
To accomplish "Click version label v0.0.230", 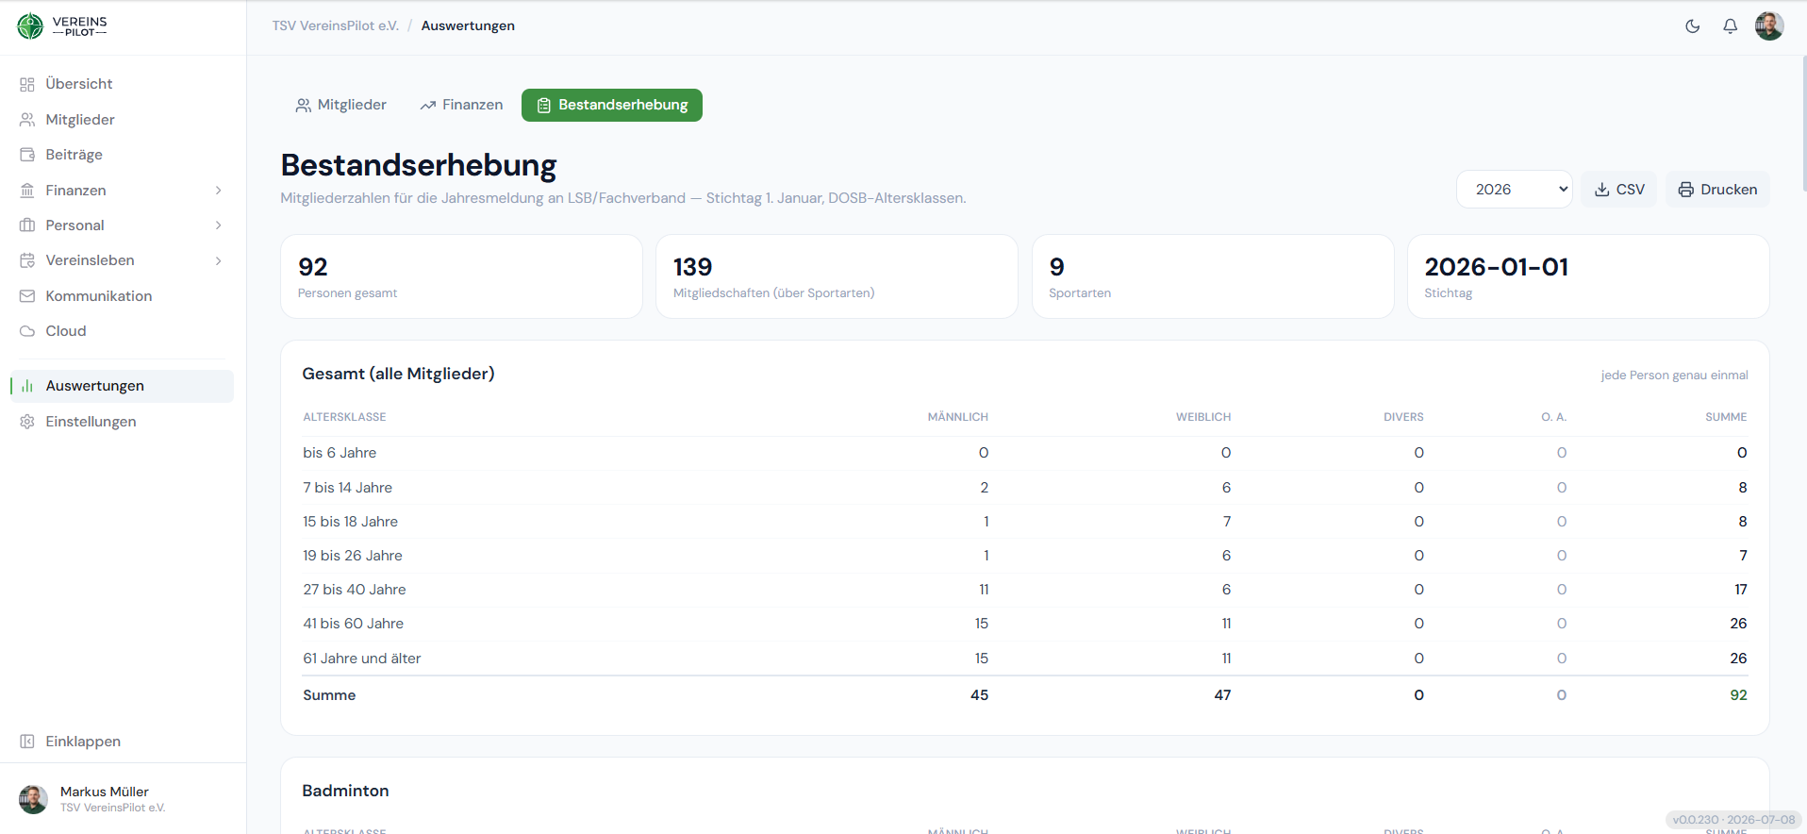I will 1733,820.
